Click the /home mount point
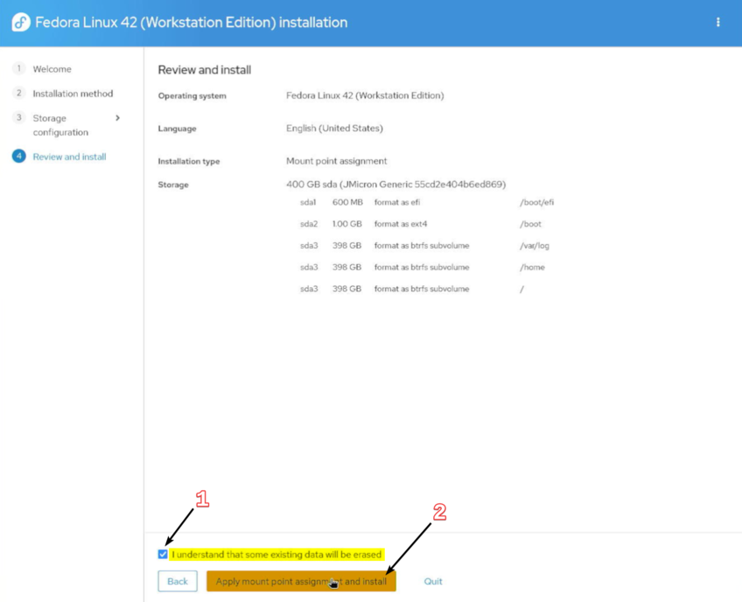Viewport: 742px width, 602px height. tap(532, 268)
